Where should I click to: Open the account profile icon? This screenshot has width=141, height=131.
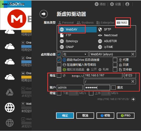(127, 4)
